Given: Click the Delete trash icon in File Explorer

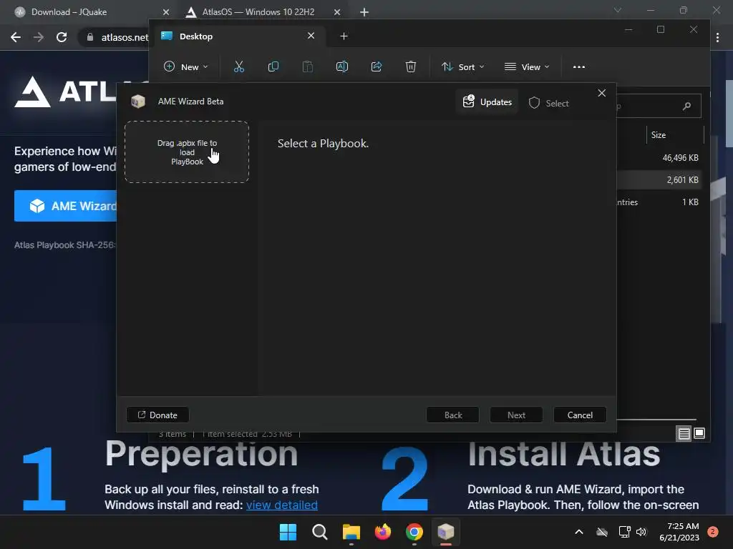Looking at the screenshot, I should 410,66.
